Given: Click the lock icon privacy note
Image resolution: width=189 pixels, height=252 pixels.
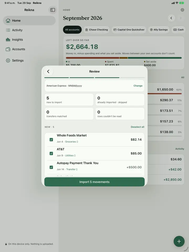Looking at the screenshot, I should tap(6, 244).
